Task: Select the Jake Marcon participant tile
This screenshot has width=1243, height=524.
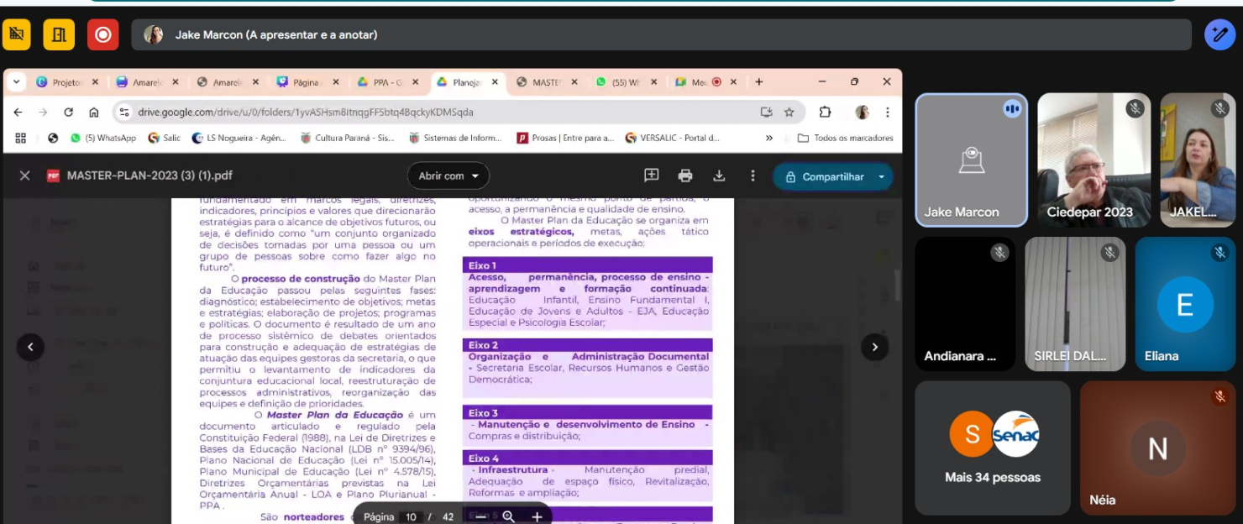Action: 972,160
